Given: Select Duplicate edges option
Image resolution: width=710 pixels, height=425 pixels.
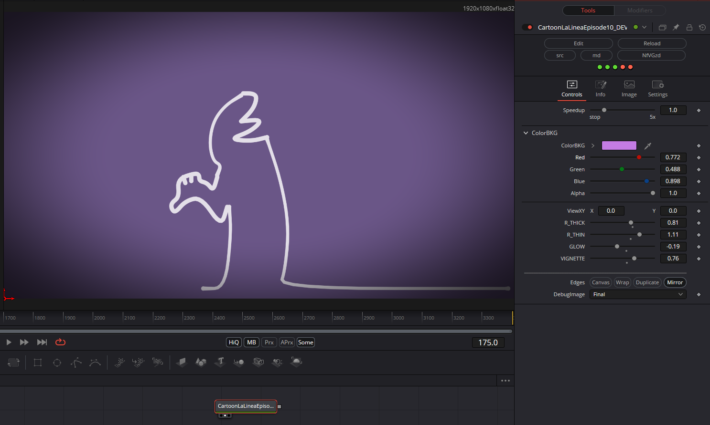Looking at the screenshot, I should coord(647,282).
